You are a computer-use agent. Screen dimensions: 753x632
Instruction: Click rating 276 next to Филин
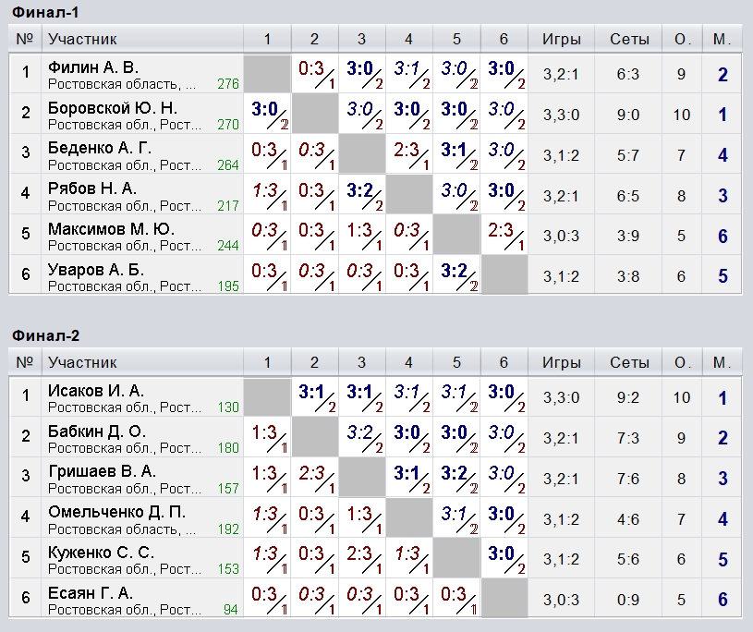coord(228,84)
